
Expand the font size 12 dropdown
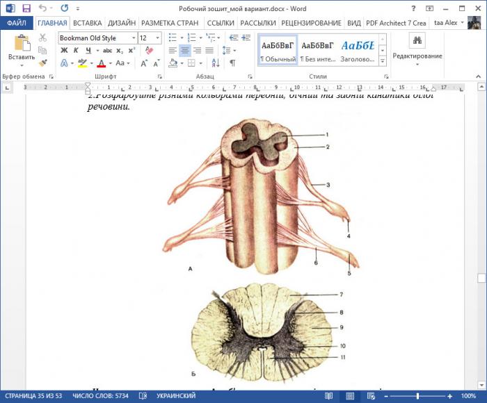coord(158,38)
